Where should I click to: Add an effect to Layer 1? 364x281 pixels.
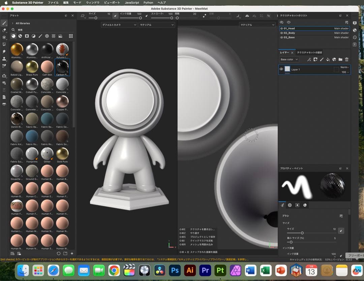pyautogui.click(x=309, y=60)
